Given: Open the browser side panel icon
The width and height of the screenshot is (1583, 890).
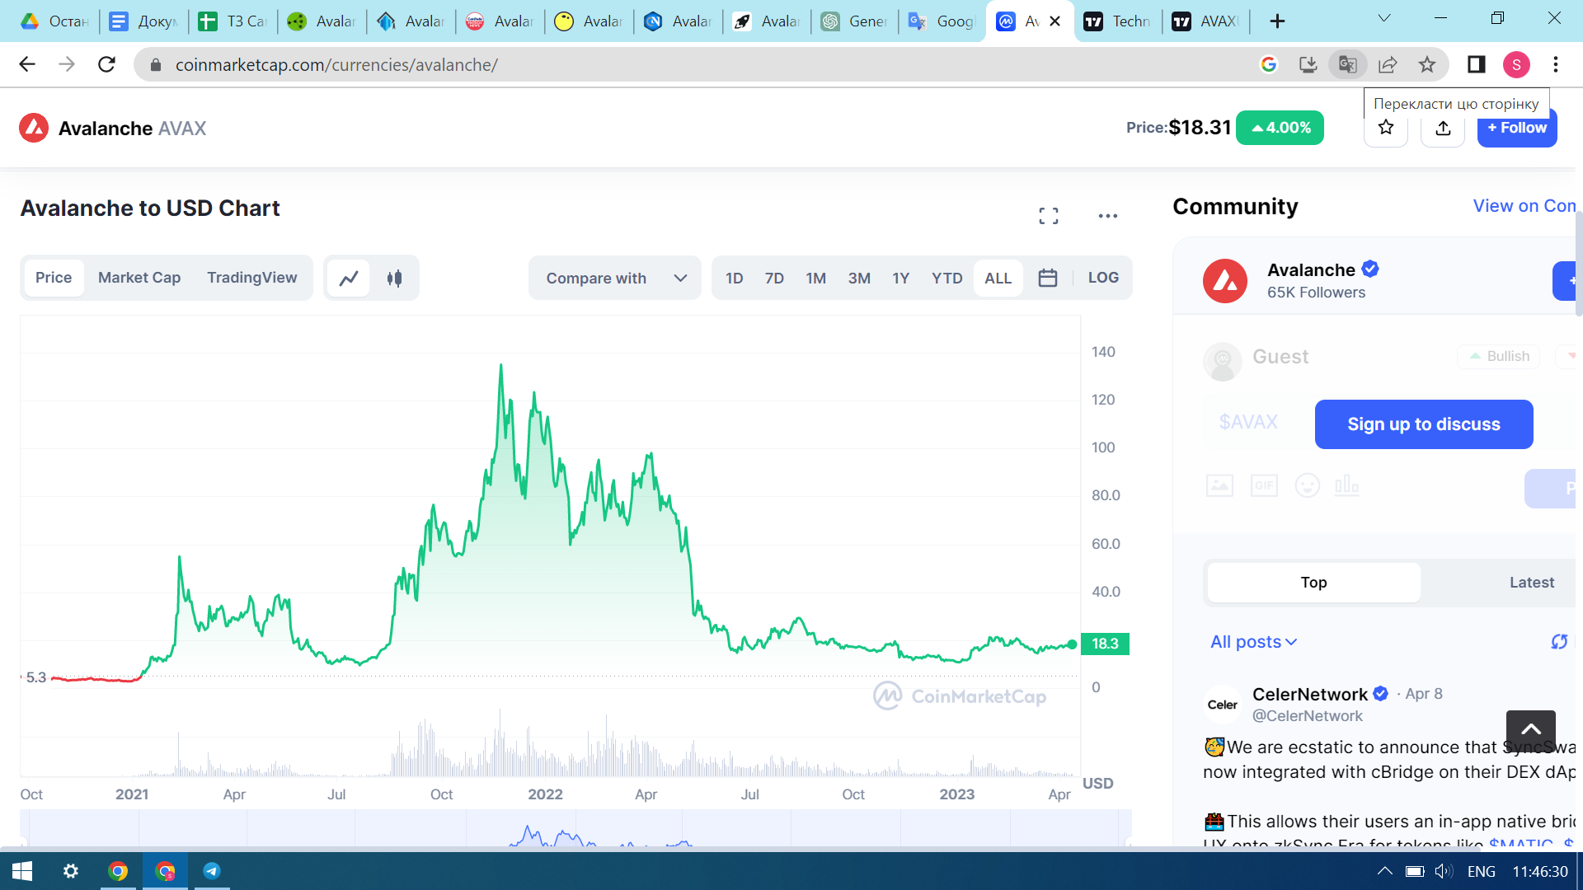Looking at the screenshot, I should (1477, 64).
